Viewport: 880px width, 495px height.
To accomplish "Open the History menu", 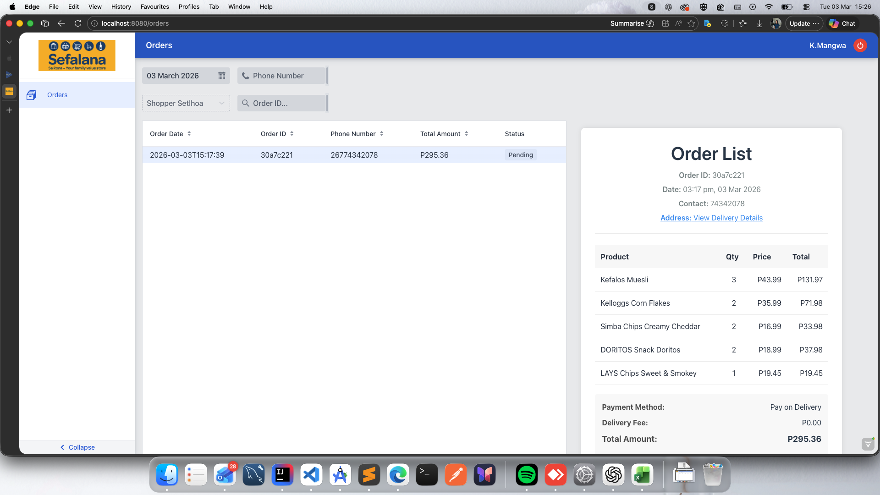I will [x=121, y=6].
